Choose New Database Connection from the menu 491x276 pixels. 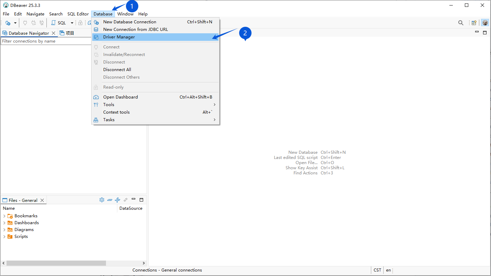tap(156, 22)
